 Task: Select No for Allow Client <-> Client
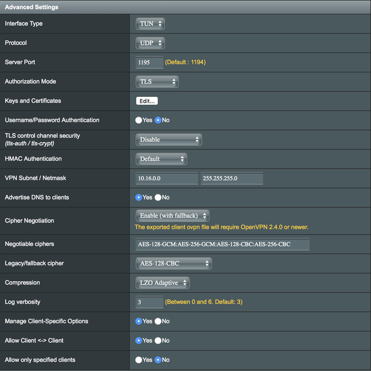(x=158, y=340)
